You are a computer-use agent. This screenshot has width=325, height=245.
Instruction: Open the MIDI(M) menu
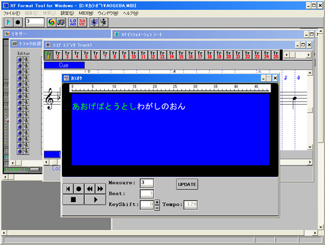(86, 13)
